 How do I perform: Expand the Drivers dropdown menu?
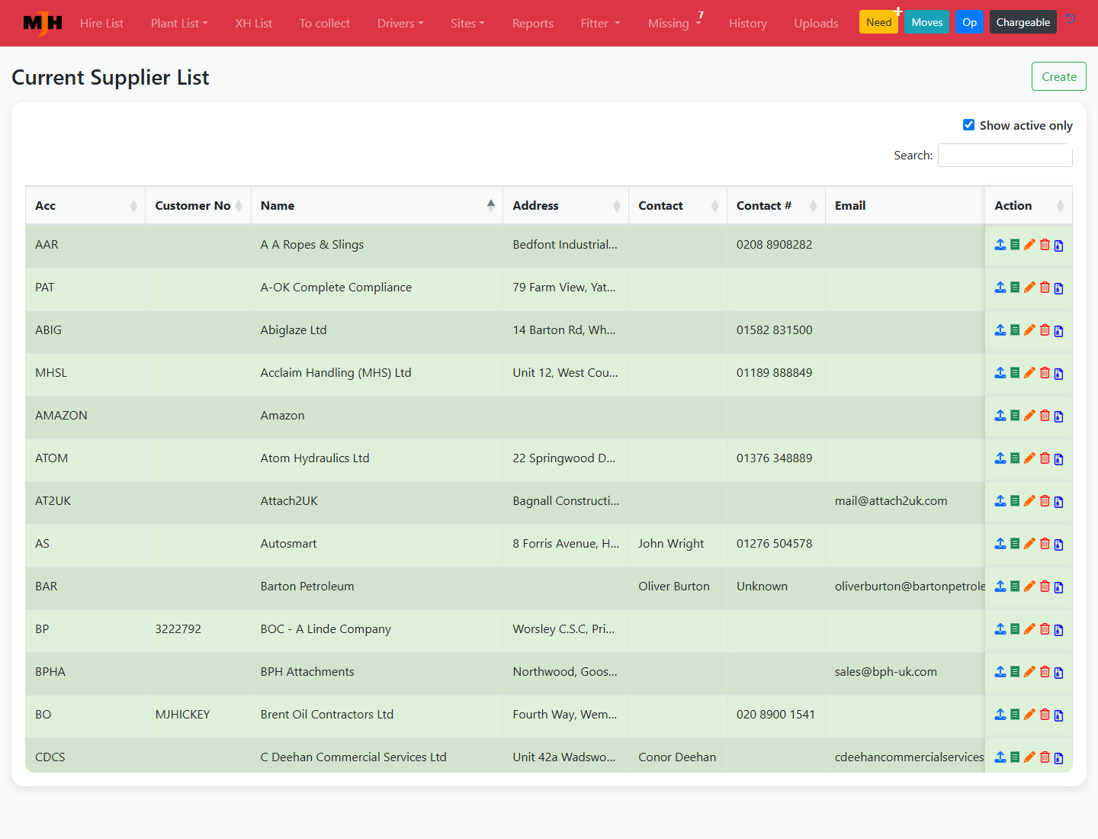[x=400, y=23]
